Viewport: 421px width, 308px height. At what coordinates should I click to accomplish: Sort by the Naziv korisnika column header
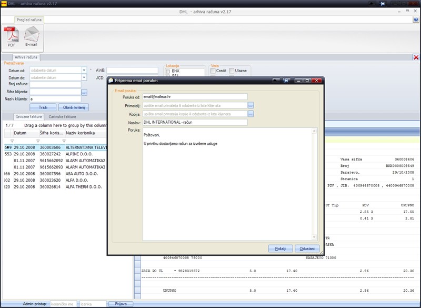[86, 133]
